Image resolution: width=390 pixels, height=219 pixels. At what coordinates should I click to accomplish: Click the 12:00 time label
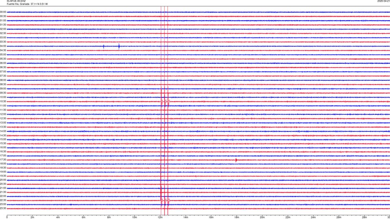coord(3,114)
